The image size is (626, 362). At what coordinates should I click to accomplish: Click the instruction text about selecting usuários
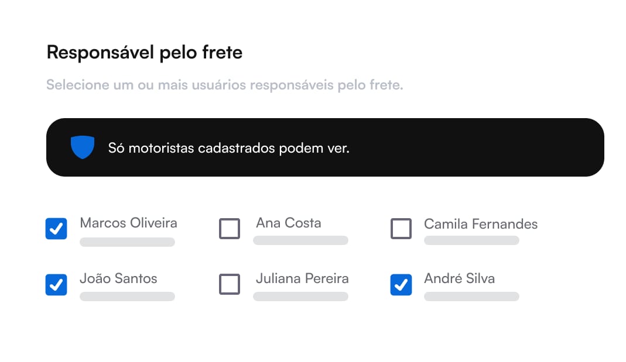224,85
